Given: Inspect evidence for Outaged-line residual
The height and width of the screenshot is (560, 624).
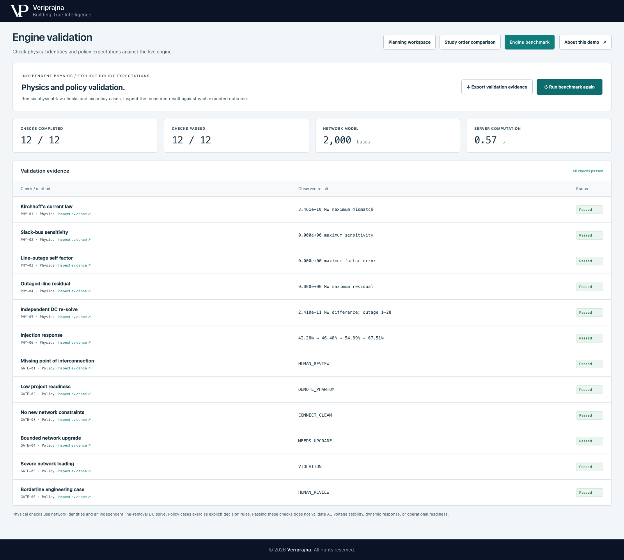Looking at the screenshot, I should coord(74,291).
